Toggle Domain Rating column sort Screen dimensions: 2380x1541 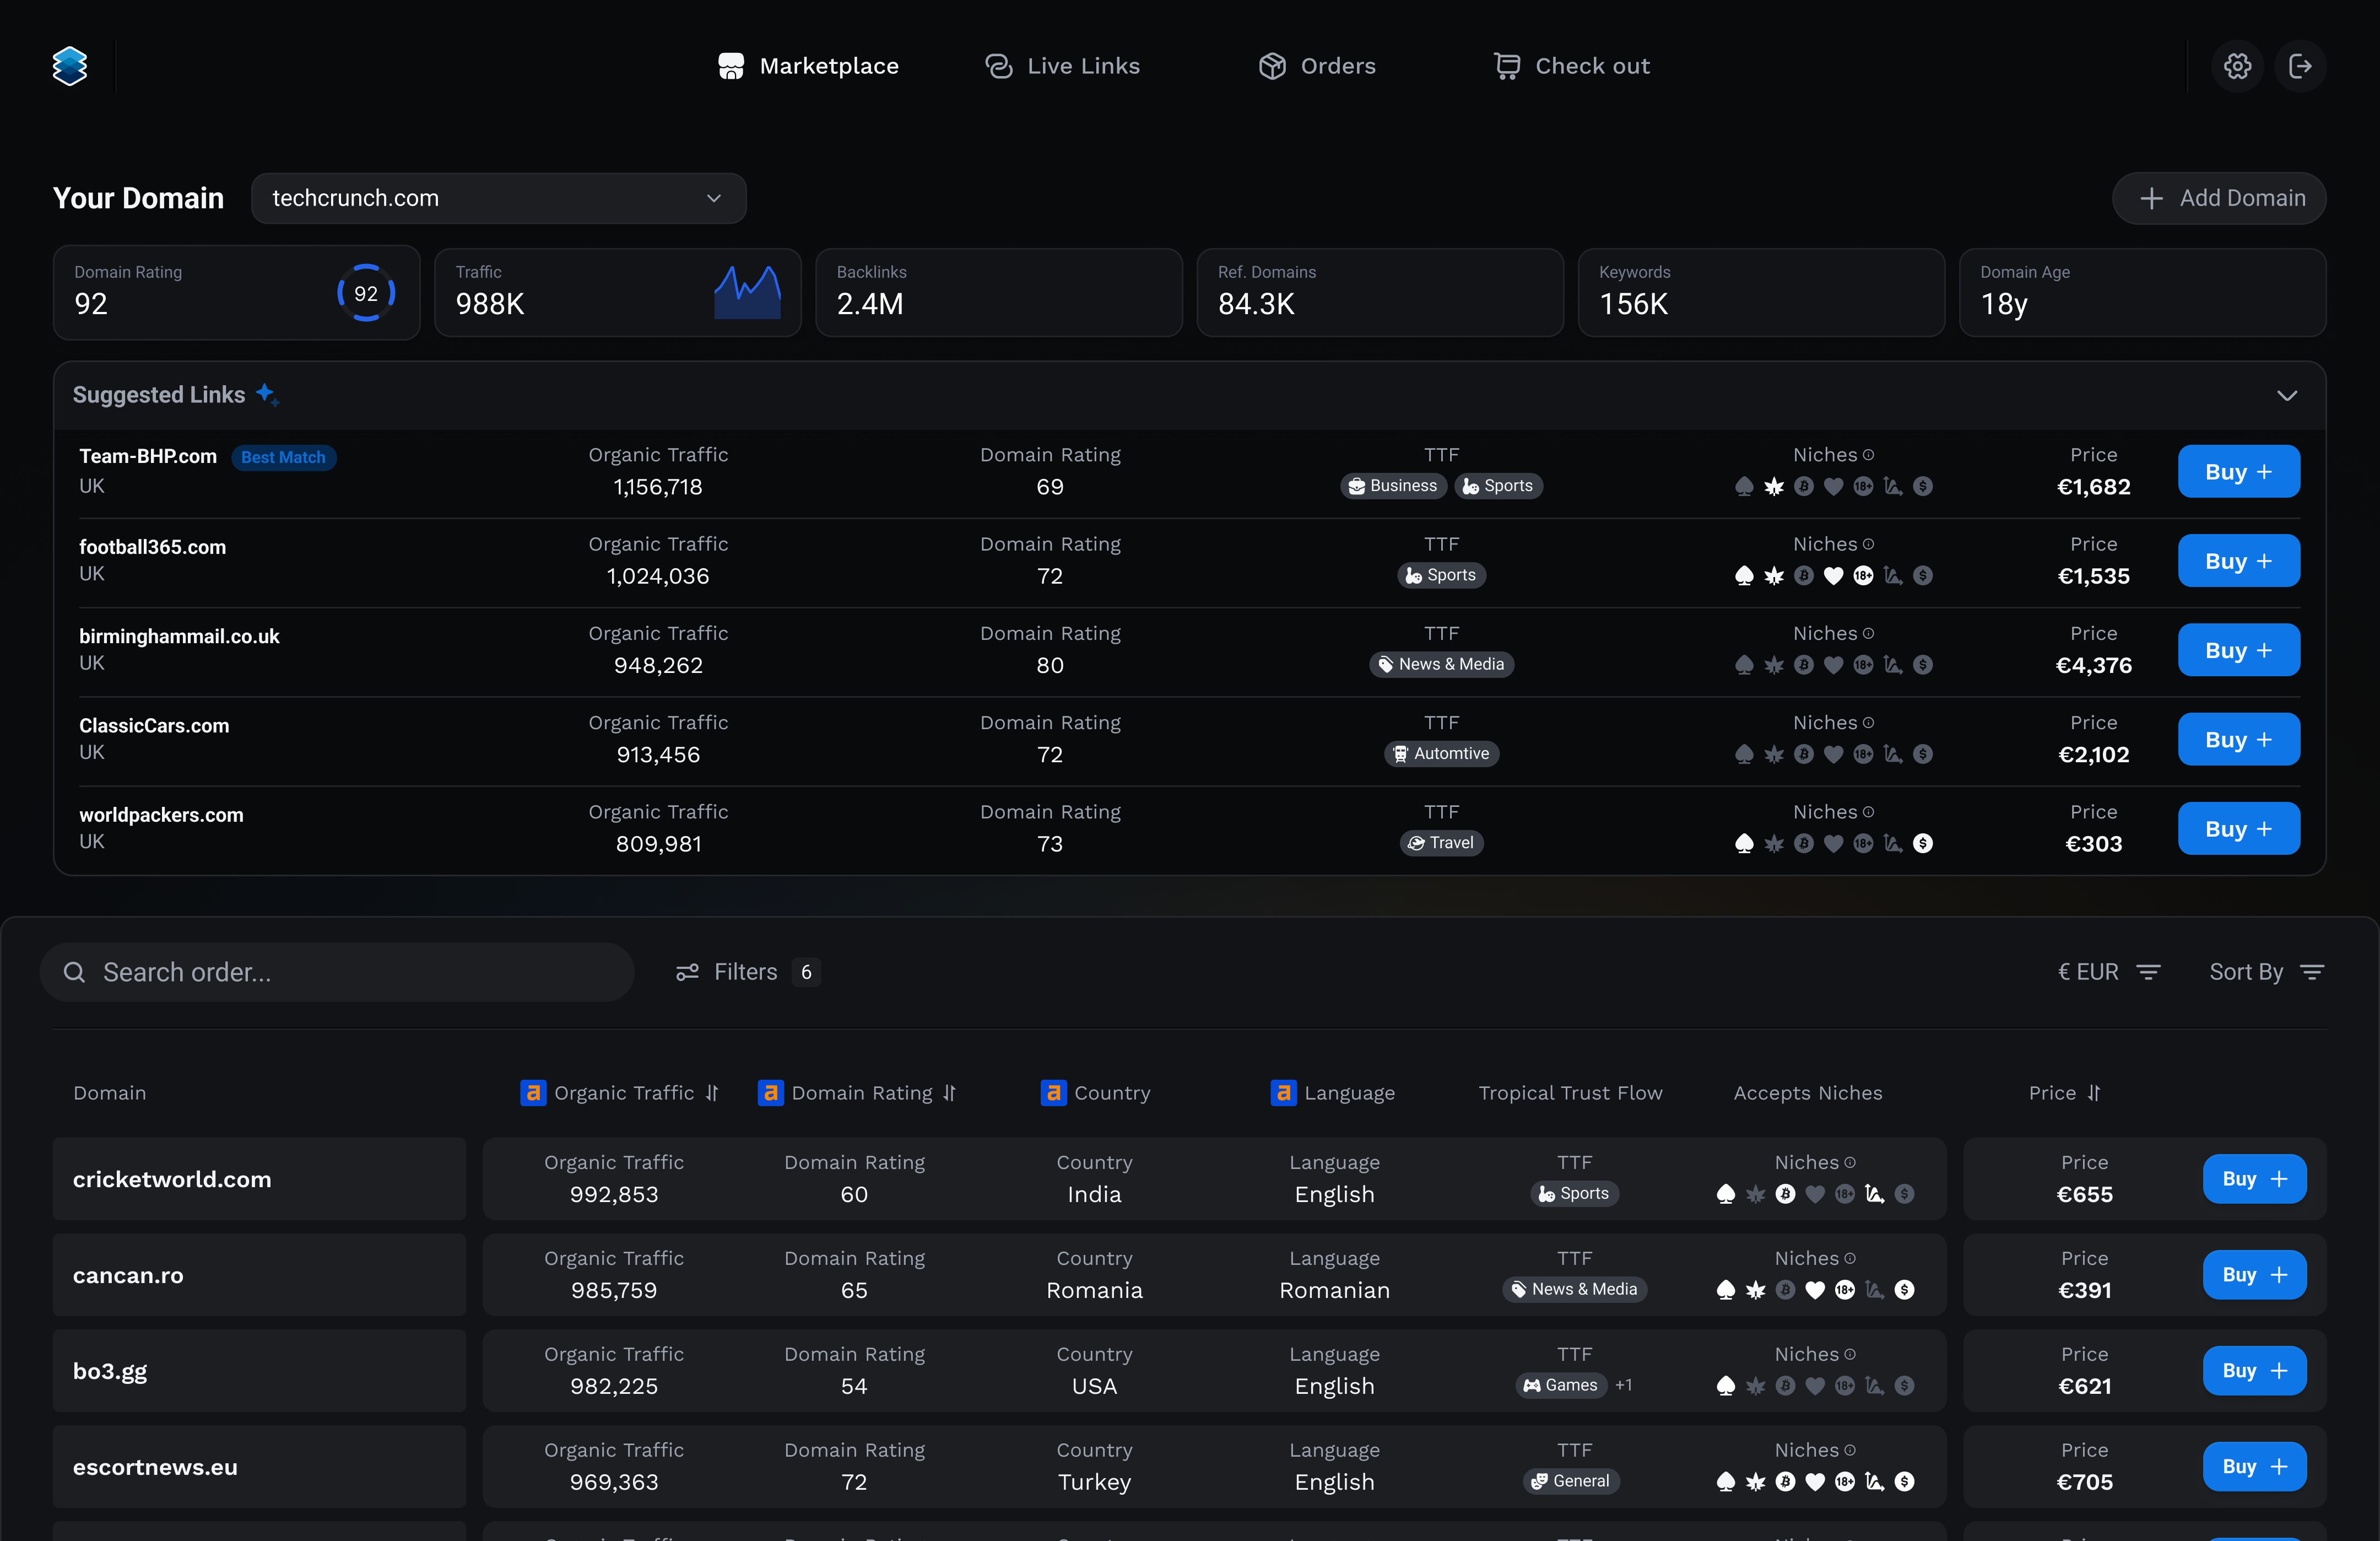pos(950,1093)
